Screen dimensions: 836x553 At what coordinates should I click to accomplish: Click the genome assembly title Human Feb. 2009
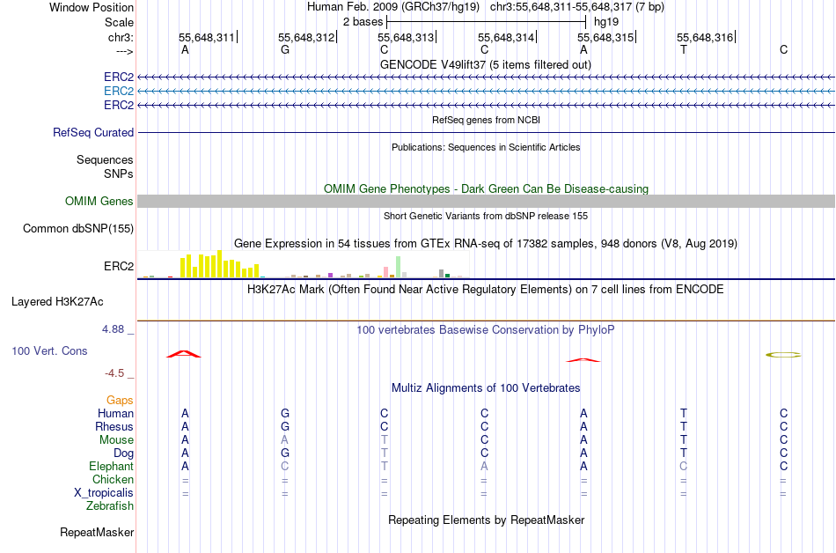click(x=393, y=7)
